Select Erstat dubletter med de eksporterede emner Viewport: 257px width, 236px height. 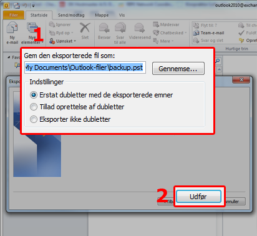(101, 95)
